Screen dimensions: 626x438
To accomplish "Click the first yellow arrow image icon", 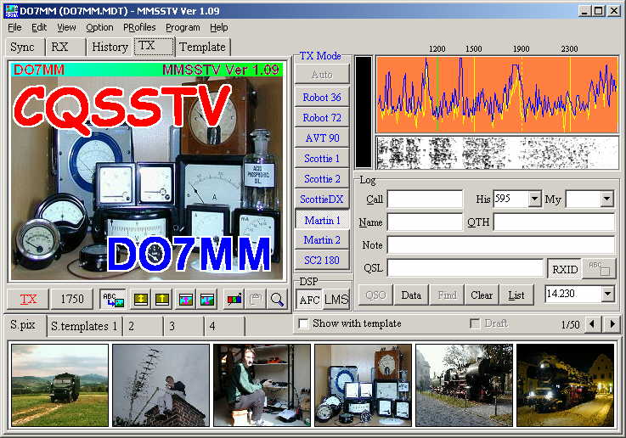I will (x=141, y=299).
